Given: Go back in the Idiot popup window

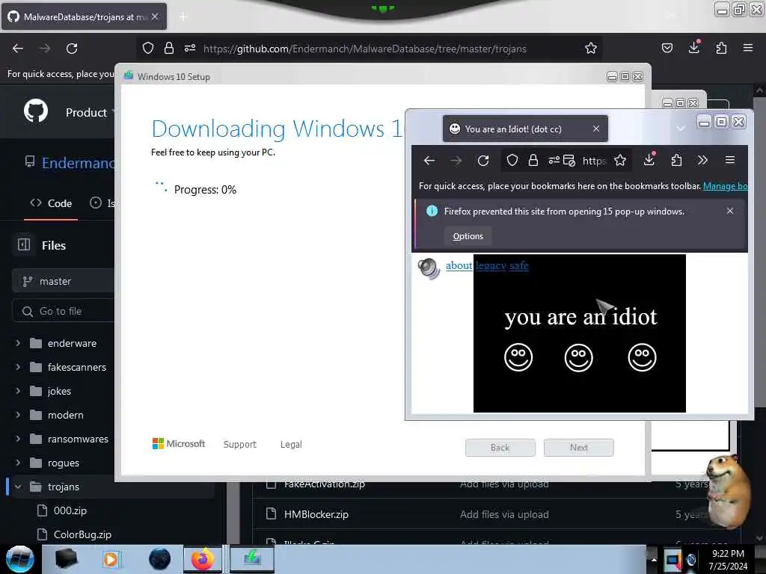Looking at the screenshot, I should (429, 161).
